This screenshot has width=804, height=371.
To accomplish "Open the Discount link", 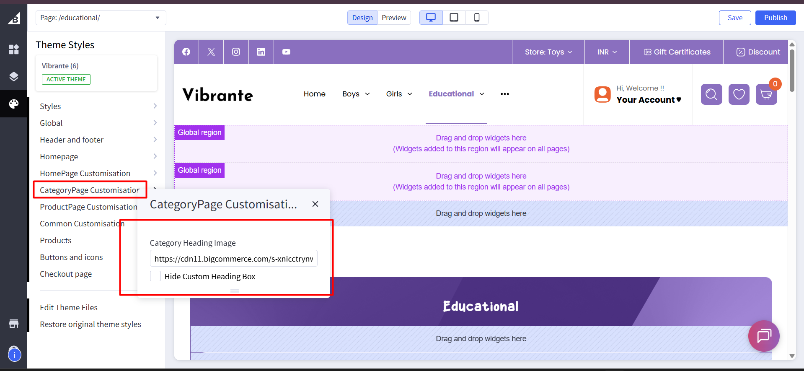I will (x=758, y=52).
